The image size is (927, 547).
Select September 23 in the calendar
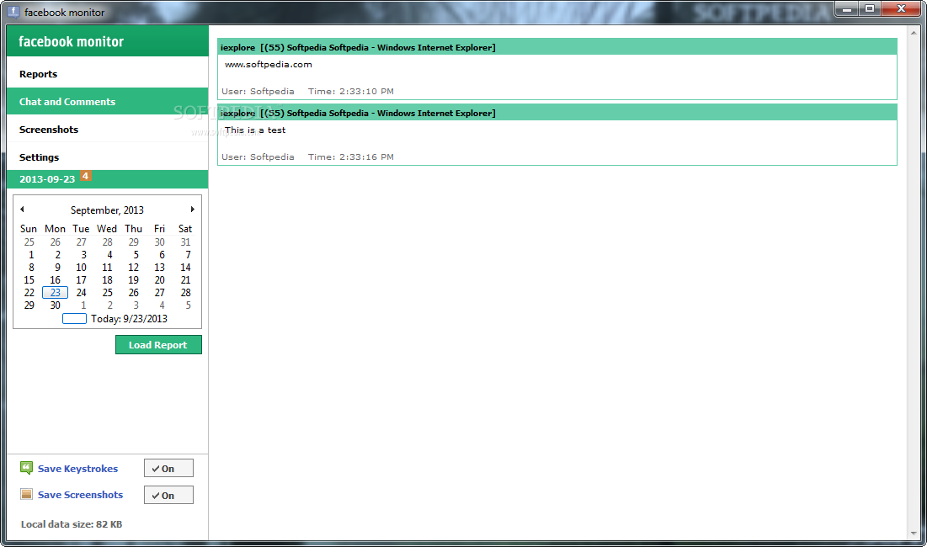pyautogui.click(x=55, y=292)
